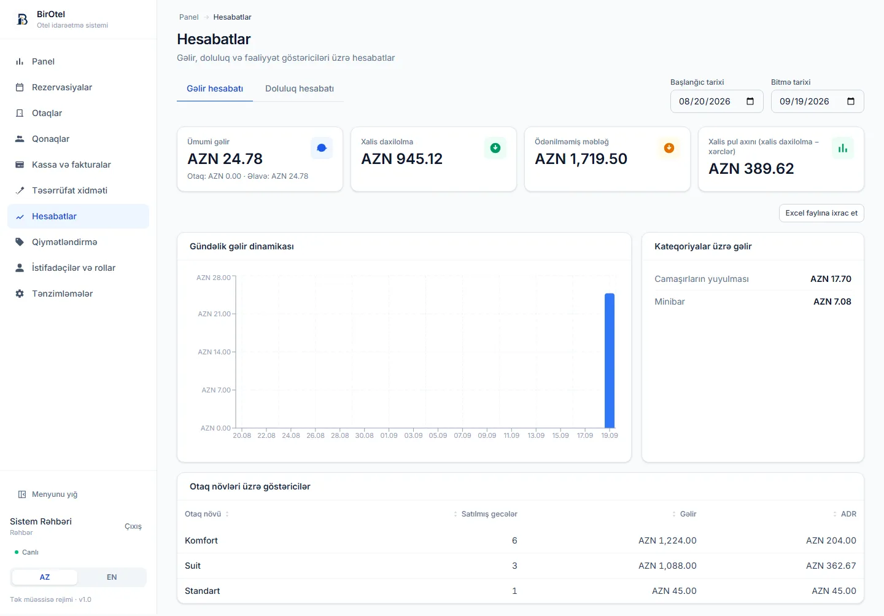
Task: Click the Komfort row name
Action: tap(201, 540)
